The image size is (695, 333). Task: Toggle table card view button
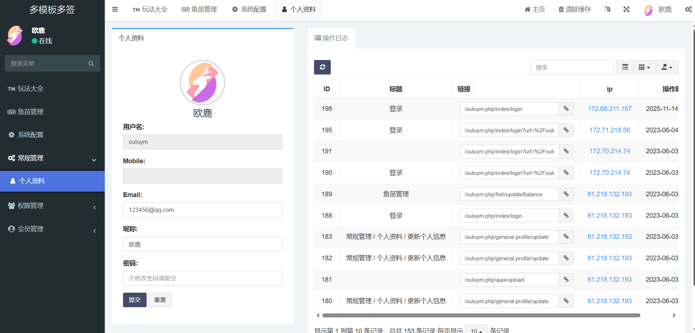click(x=625, y=67)
